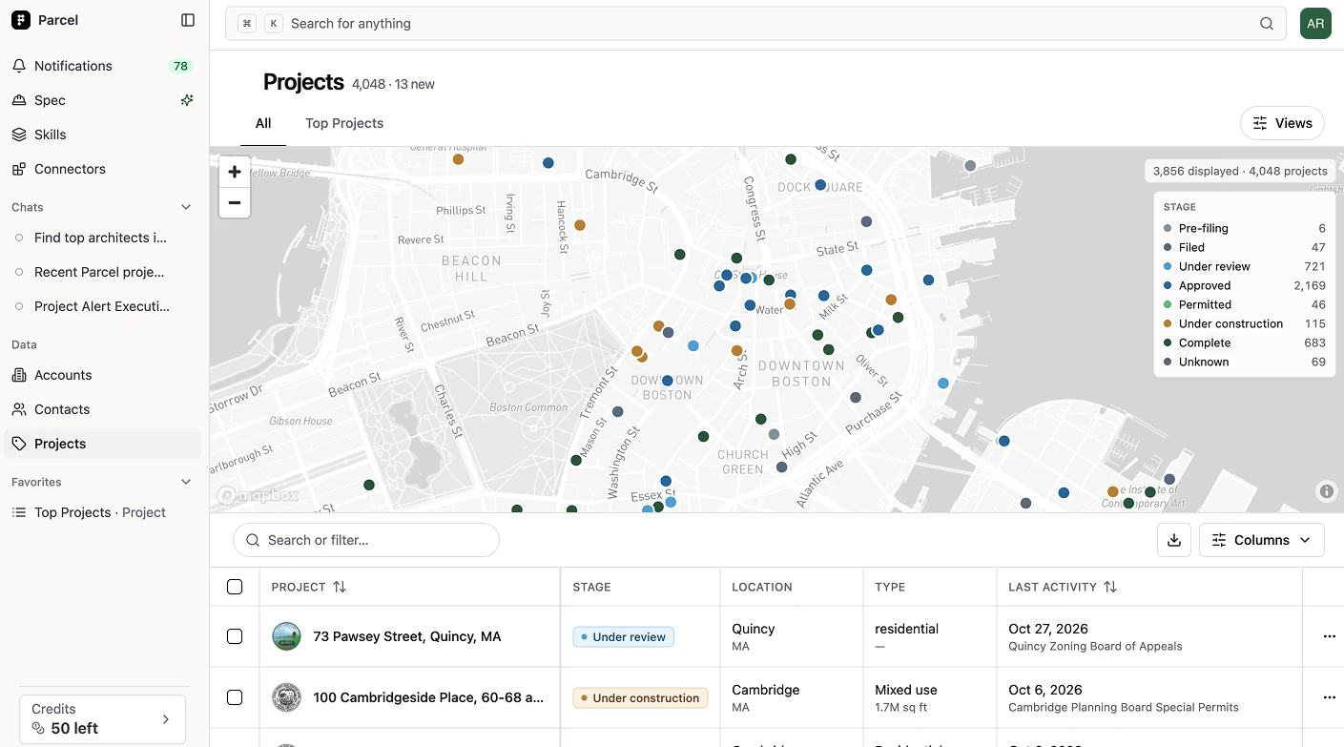The width and height of the screenshot is (1344, 747).
Task: Click the 73 Pawsey Street Quincy seal thumbnail
Action: point(286,636)
